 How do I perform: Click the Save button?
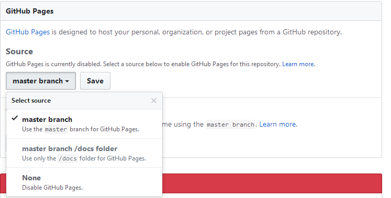tap(95, 81)
